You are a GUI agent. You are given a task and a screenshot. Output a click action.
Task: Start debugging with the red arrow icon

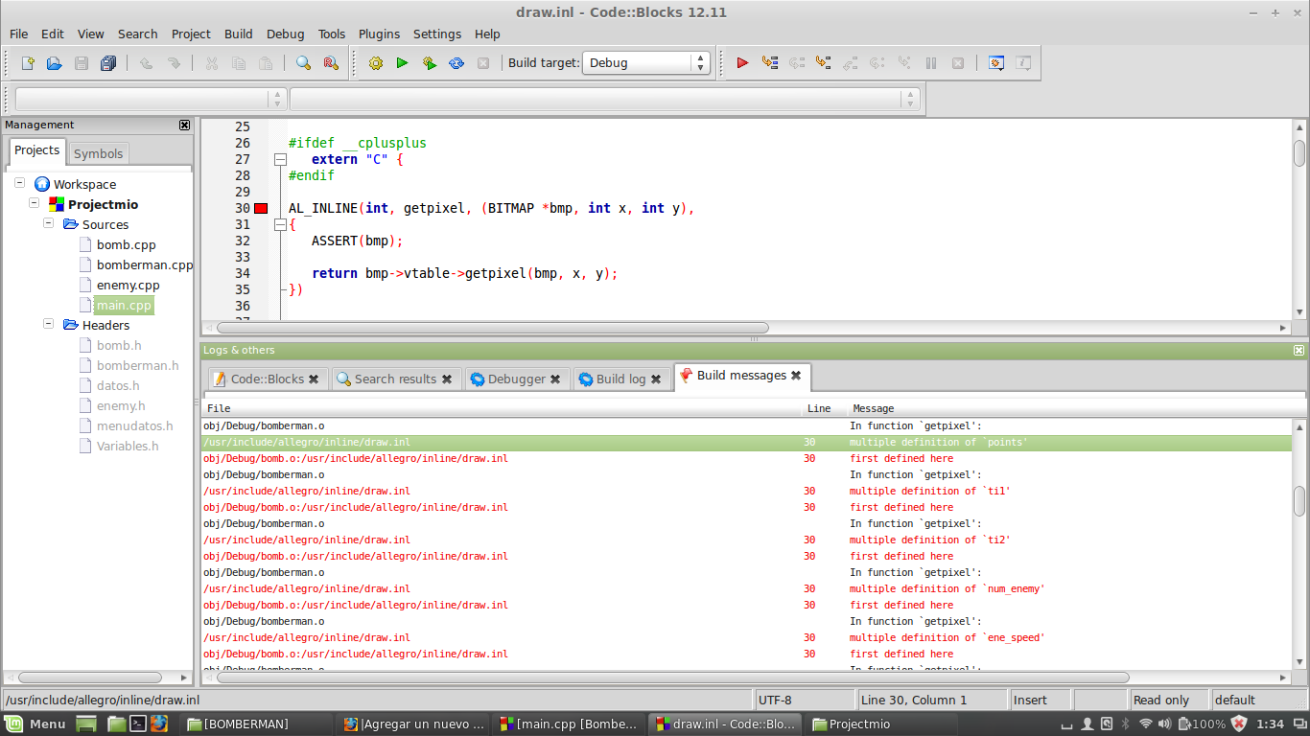pyautogui.click(x=742, y=63)
